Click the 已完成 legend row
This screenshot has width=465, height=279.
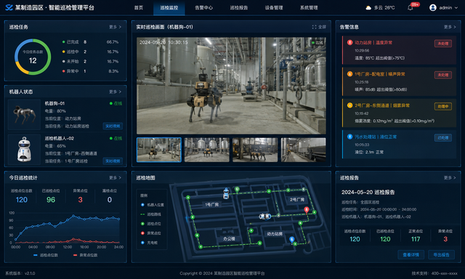pyautogui.click(x=90, y=42)
